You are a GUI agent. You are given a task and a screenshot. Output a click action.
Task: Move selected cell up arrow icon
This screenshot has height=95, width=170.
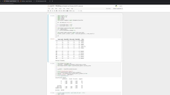click(x=59, y=11)
